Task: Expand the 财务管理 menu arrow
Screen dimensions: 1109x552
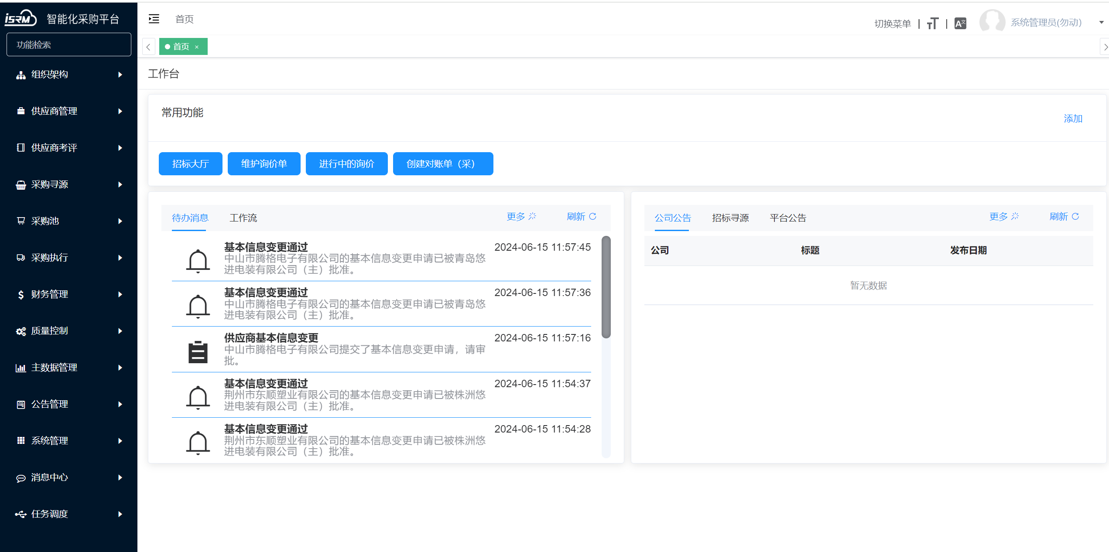Action: pyautogui.click(x=120, y=294)
